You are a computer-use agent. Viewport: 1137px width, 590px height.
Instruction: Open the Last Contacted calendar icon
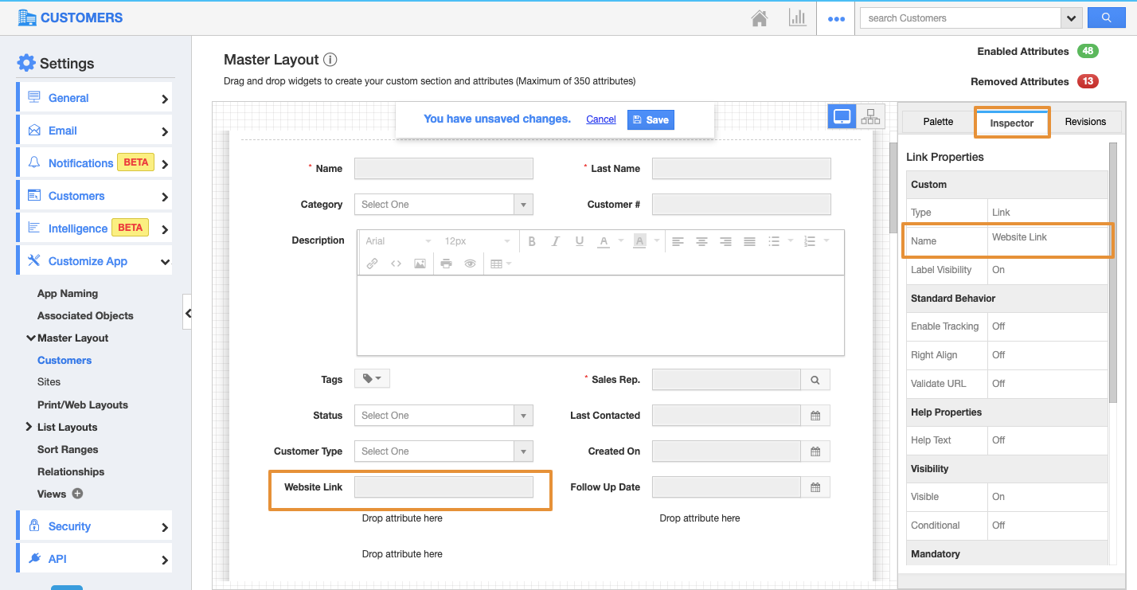coord(815,416)
